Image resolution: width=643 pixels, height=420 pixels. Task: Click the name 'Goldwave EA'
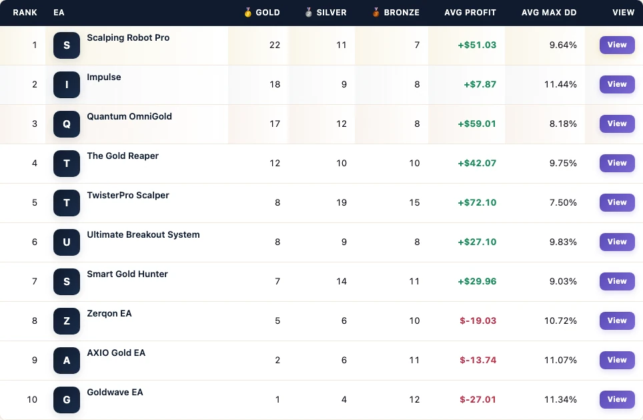pyautogui.click(x=115, y=393)
